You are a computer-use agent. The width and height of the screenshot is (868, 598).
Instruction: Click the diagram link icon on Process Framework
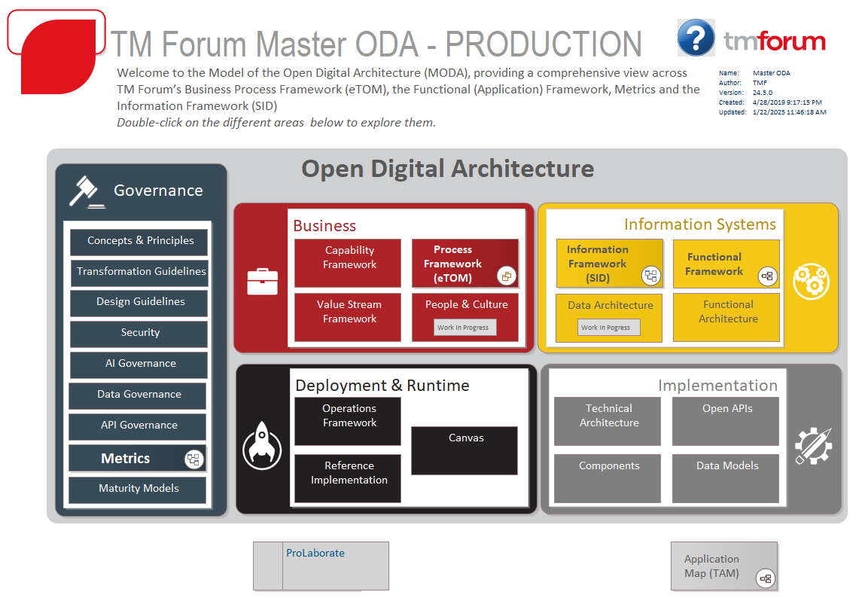pos(506,276)
